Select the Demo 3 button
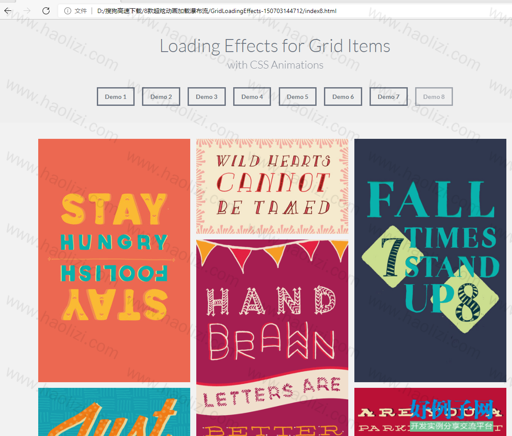 tap(206, 96)
